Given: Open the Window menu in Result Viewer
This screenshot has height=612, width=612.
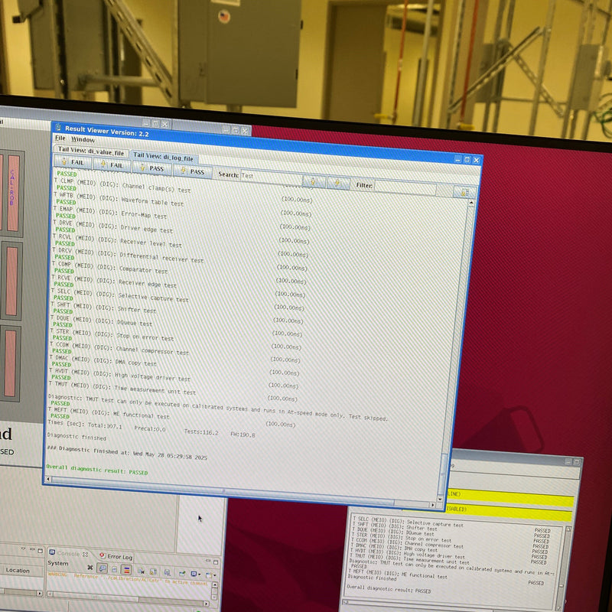Looking at the screenshot, I should click(83, 139).
